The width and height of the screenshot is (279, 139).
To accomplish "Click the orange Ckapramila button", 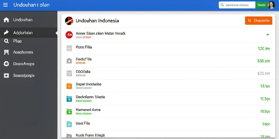I will click(259, 21).
